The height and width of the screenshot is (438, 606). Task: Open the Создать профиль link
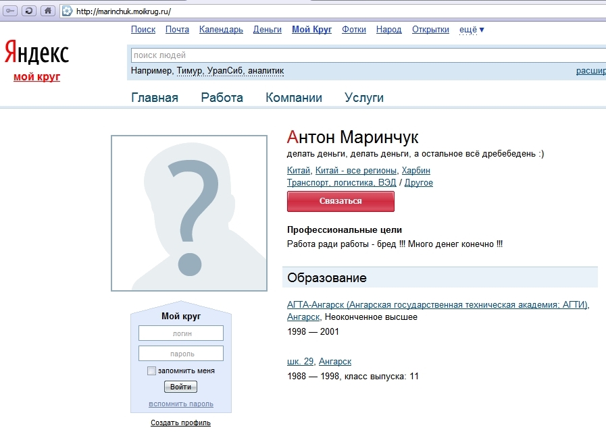click(180, 422)
